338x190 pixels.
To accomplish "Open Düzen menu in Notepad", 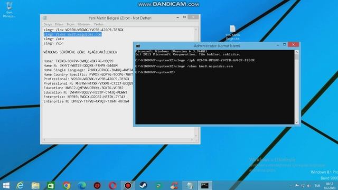I will click(59, 24).
